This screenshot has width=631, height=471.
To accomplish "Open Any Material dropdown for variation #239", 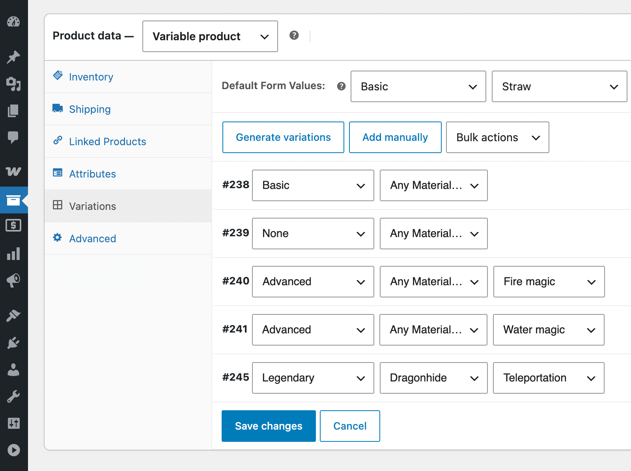I will [434, 234].
